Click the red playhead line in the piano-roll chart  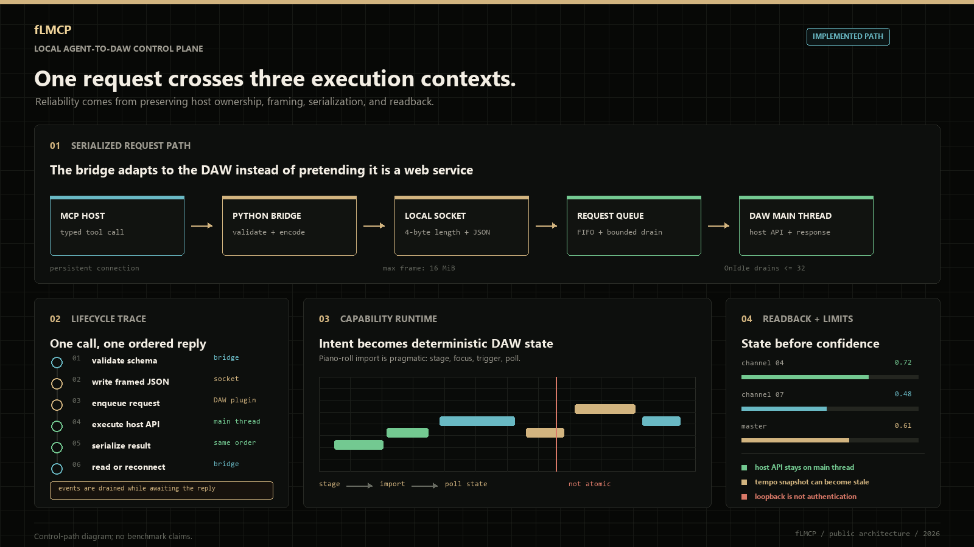556,424
